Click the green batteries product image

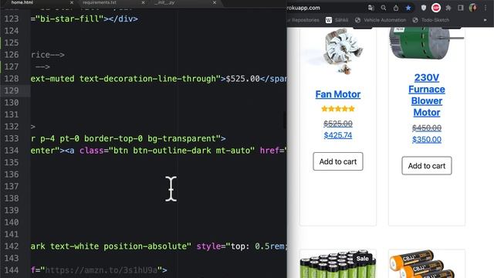tap(338, 264)
